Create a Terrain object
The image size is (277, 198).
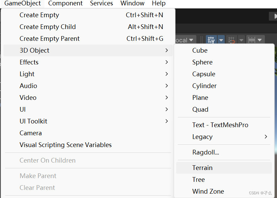(x=224, y=168)
